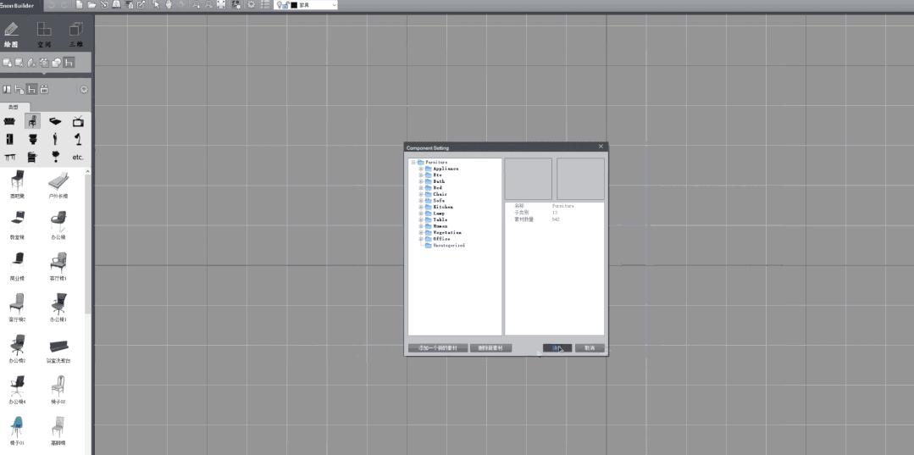This screenshot has height=455, width=914.
Task: Select the refrigerator category icon
Action: point(9,140)
